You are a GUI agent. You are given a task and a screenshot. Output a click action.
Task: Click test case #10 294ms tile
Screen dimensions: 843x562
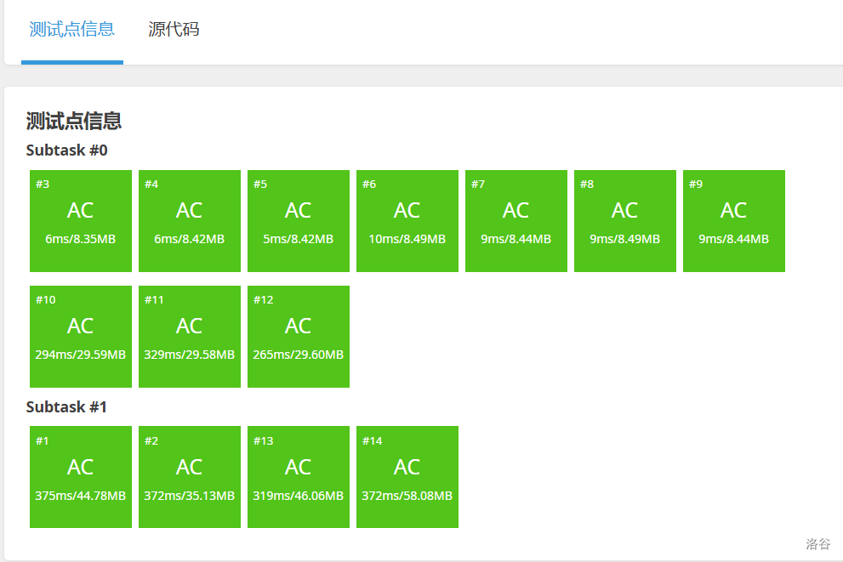pos(81,337)
